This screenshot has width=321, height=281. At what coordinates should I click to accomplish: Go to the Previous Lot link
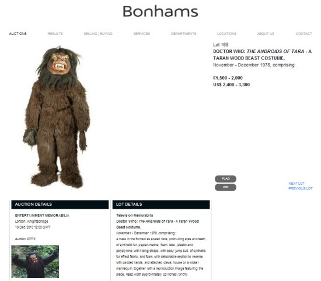[301, 188]
